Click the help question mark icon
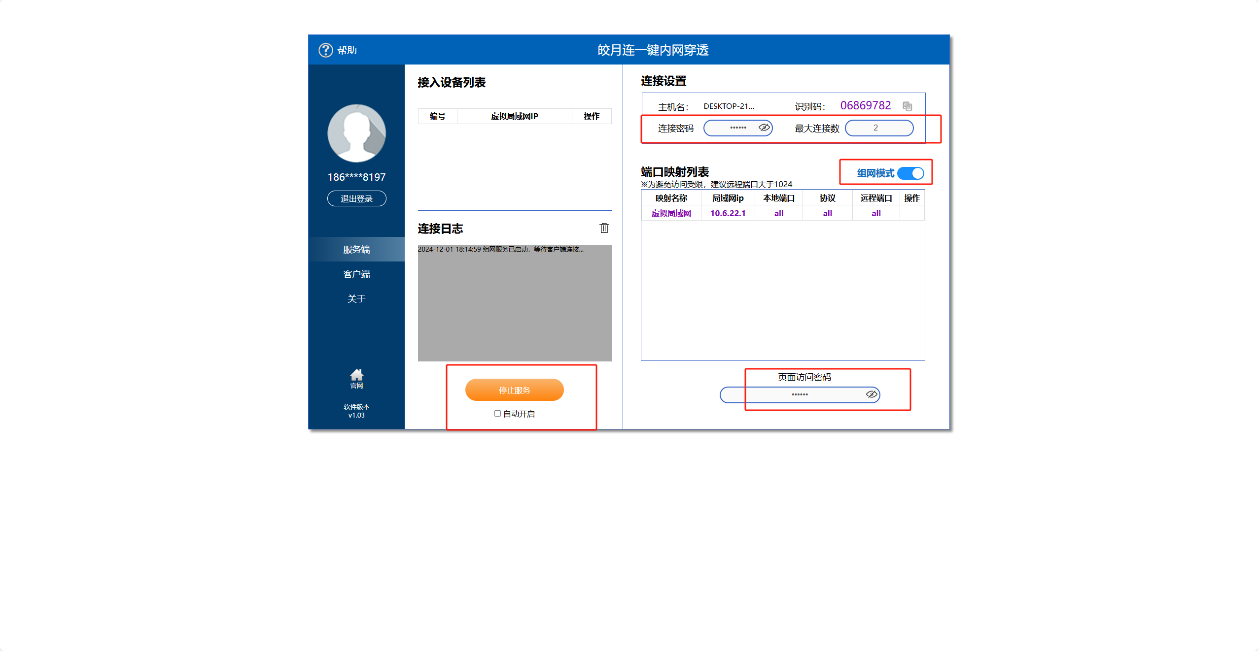Screen dimensions: 1258x651 pos(325,50)
